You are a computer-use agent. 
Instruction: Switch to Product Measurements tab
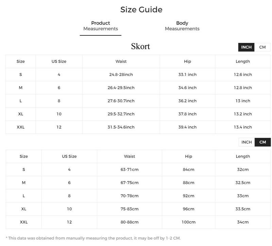[x=100, y=26]
